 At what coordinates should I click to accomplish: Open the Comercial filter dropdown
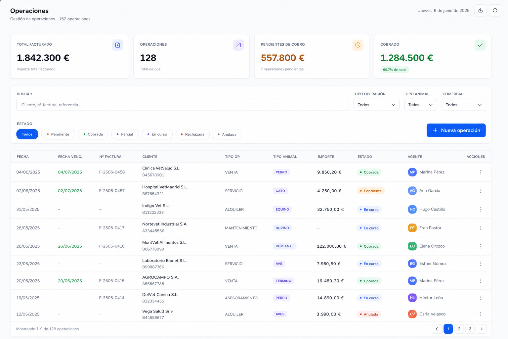(464, 105)
